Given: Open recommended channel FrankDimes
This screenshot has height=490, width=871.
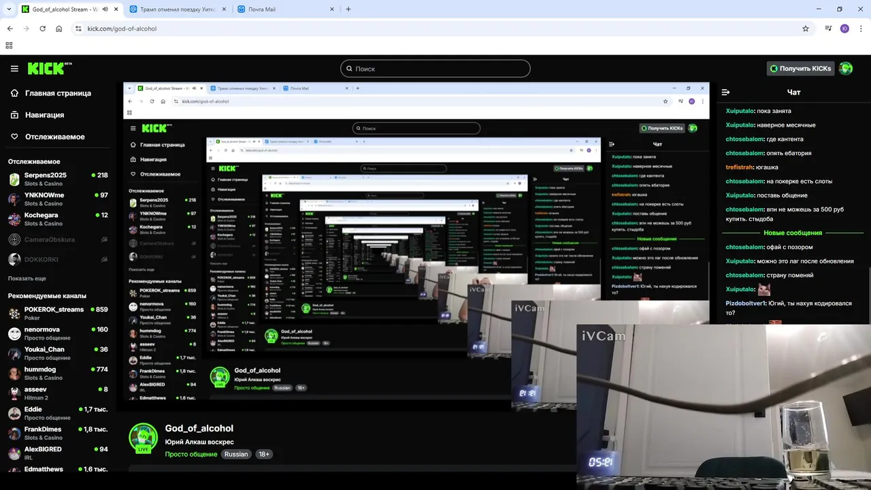Looking at the screenshot, I should 58,433.
